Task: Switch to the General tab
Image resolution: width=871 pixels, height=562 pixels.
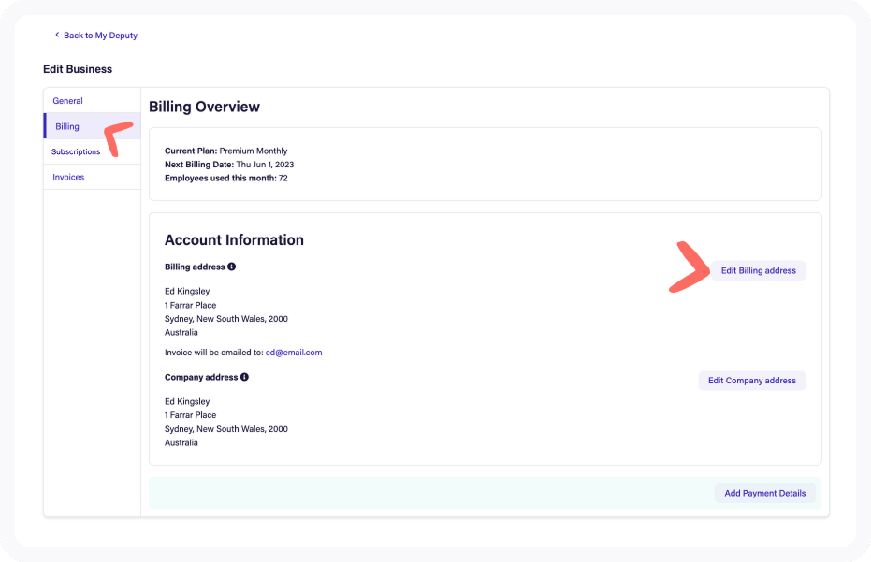Action: 67,101
